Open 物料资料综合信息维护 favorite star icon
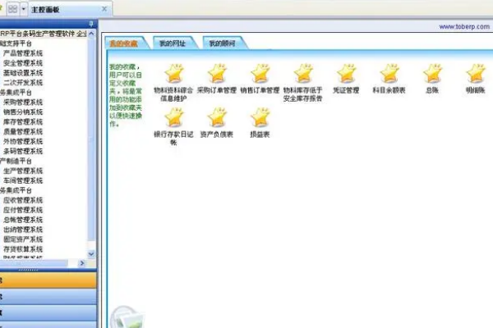Image resolution: width=493 pixels, height=328 pixels. click(x=173, y=73)
